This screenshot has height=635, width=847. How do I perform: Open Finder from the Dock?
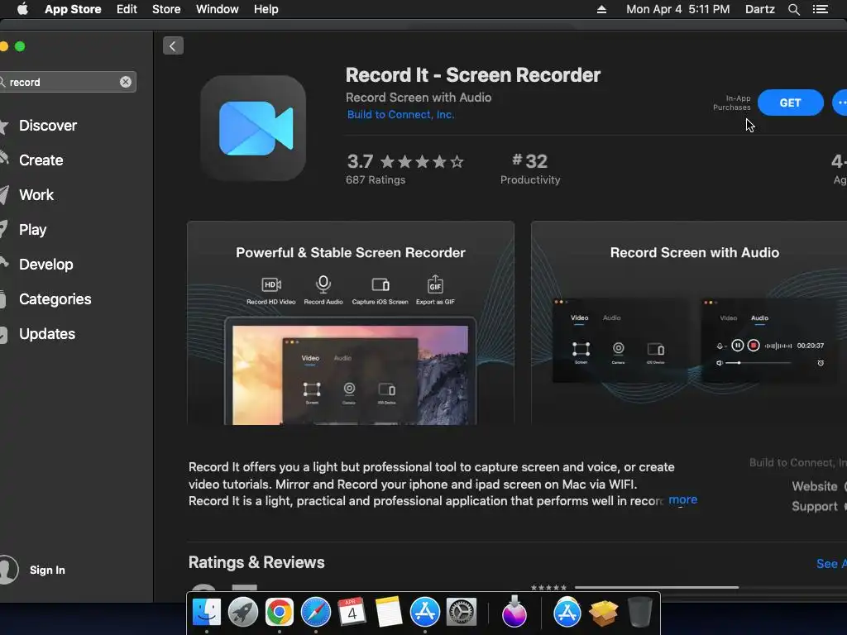tap(206, 613)
